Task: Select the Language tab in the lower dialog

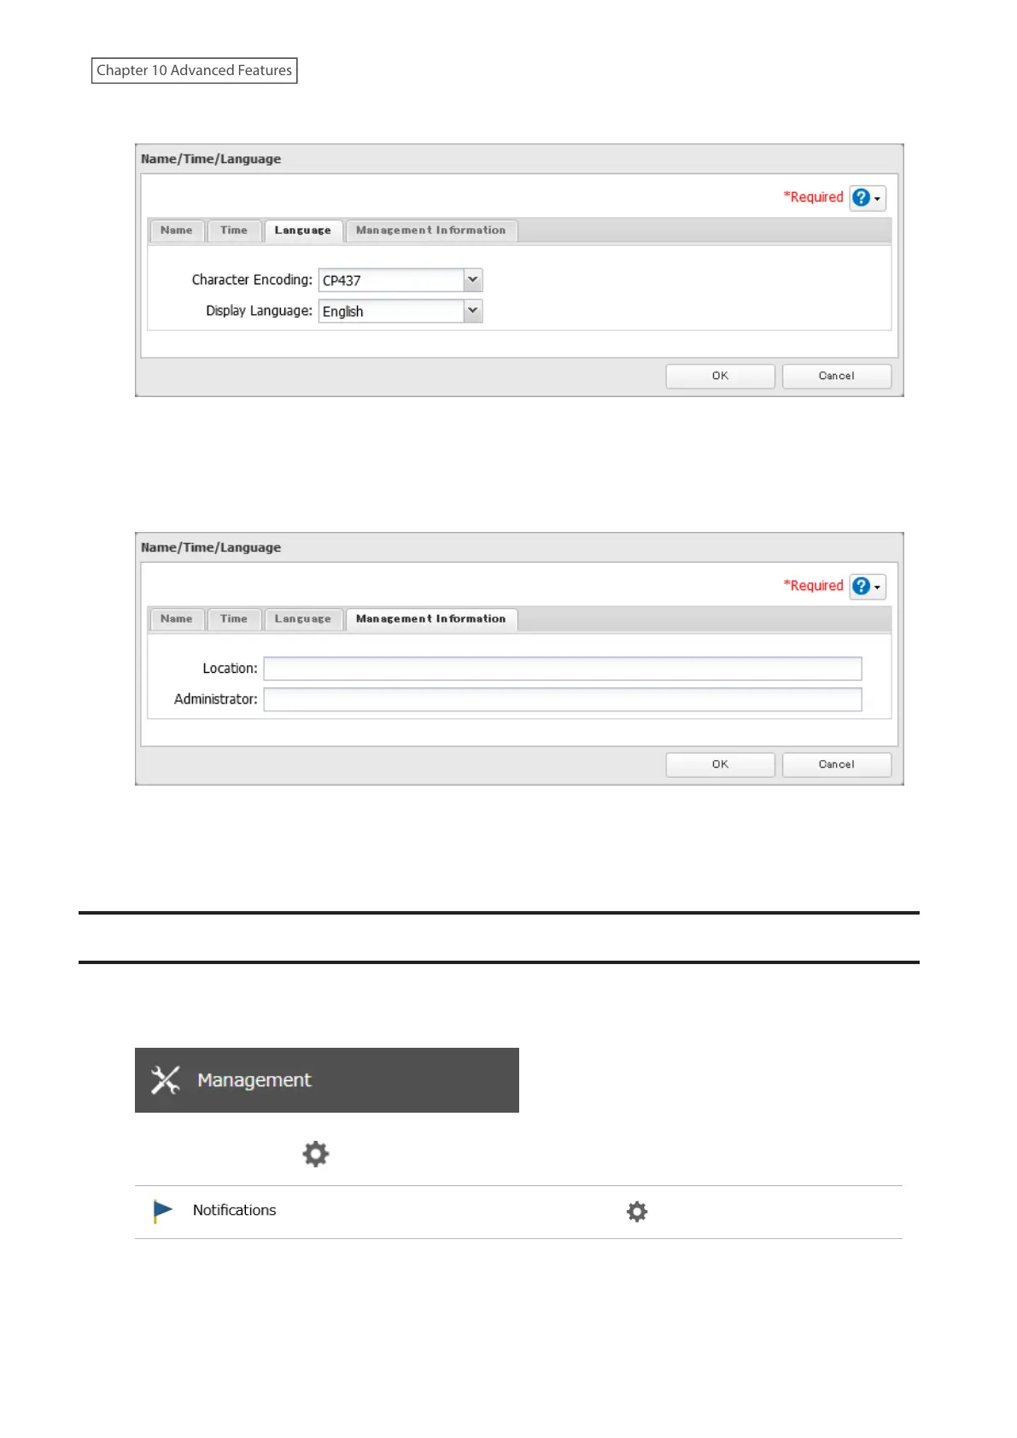Action: click(x=303, y=619)
